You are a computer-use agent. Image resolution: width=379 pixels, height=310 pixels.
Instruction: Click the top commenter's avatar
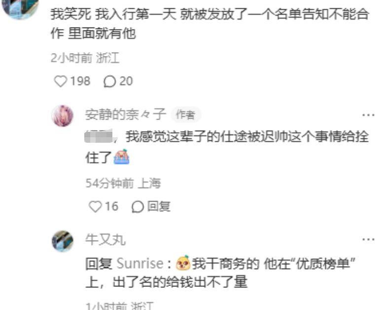click(x=20, y=7)
